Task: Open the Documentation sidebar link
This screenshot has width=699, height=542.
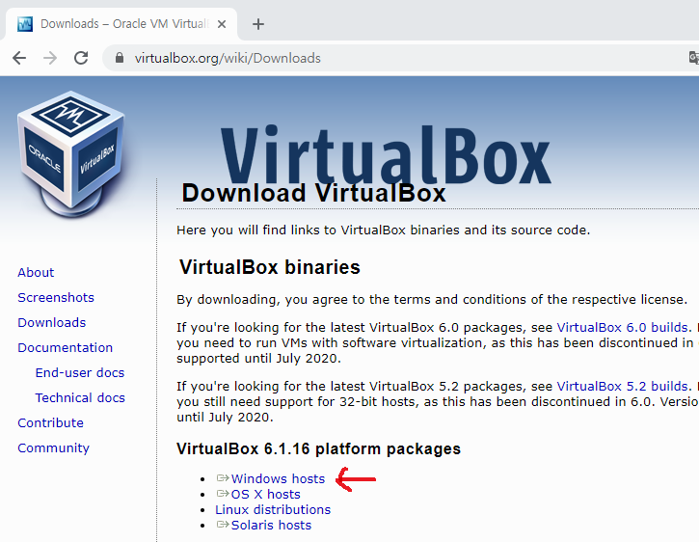Action: [x=66, y=347]
